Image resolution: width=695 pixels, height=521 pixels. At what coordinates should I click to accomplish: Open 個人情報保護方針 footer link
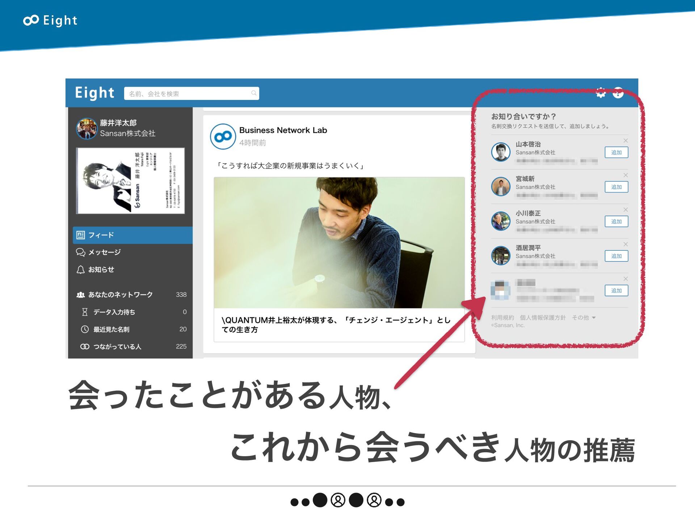pyautogui.click(x=543, y=318)
